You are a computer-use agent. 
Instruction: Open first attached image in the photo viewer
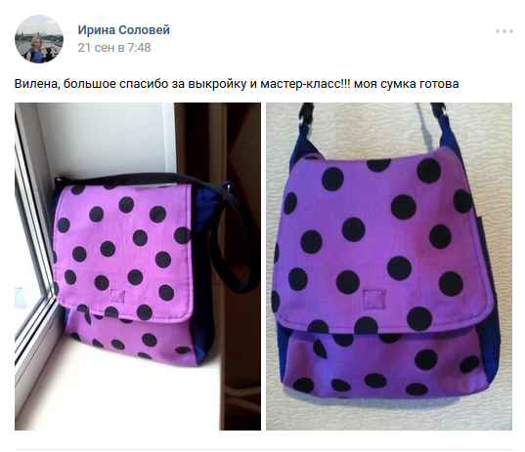tap(138, 267)
